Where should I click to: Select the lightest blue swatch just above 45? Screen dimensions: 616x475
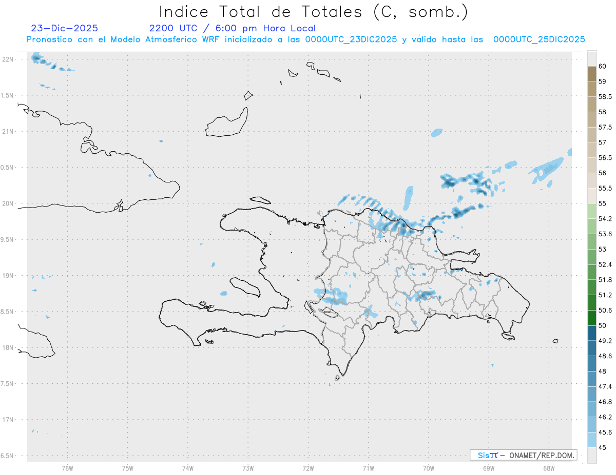[592, 440]
